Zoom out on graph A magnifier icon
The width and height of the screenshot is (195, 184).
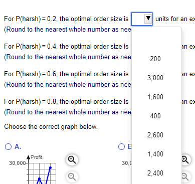tap(72, 176)
